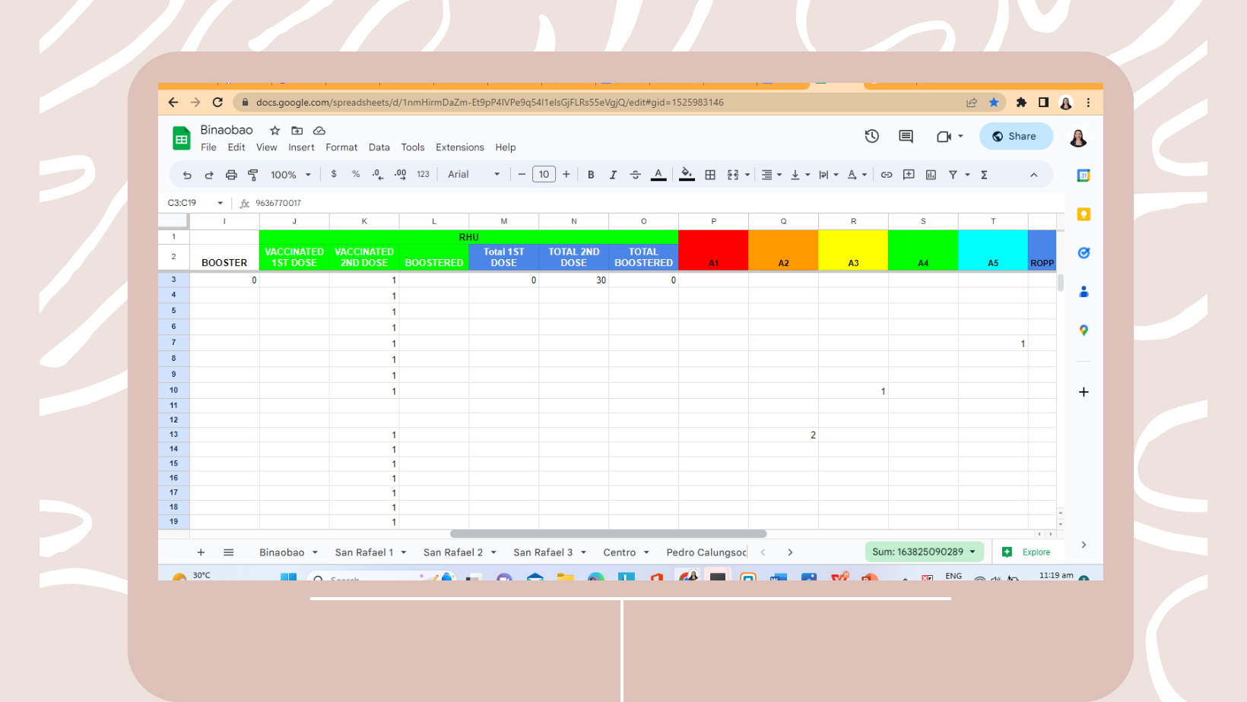Toggle italic formatting
Image resolution: width=1247 pixels, height=702 pixels.
point(613,175)
